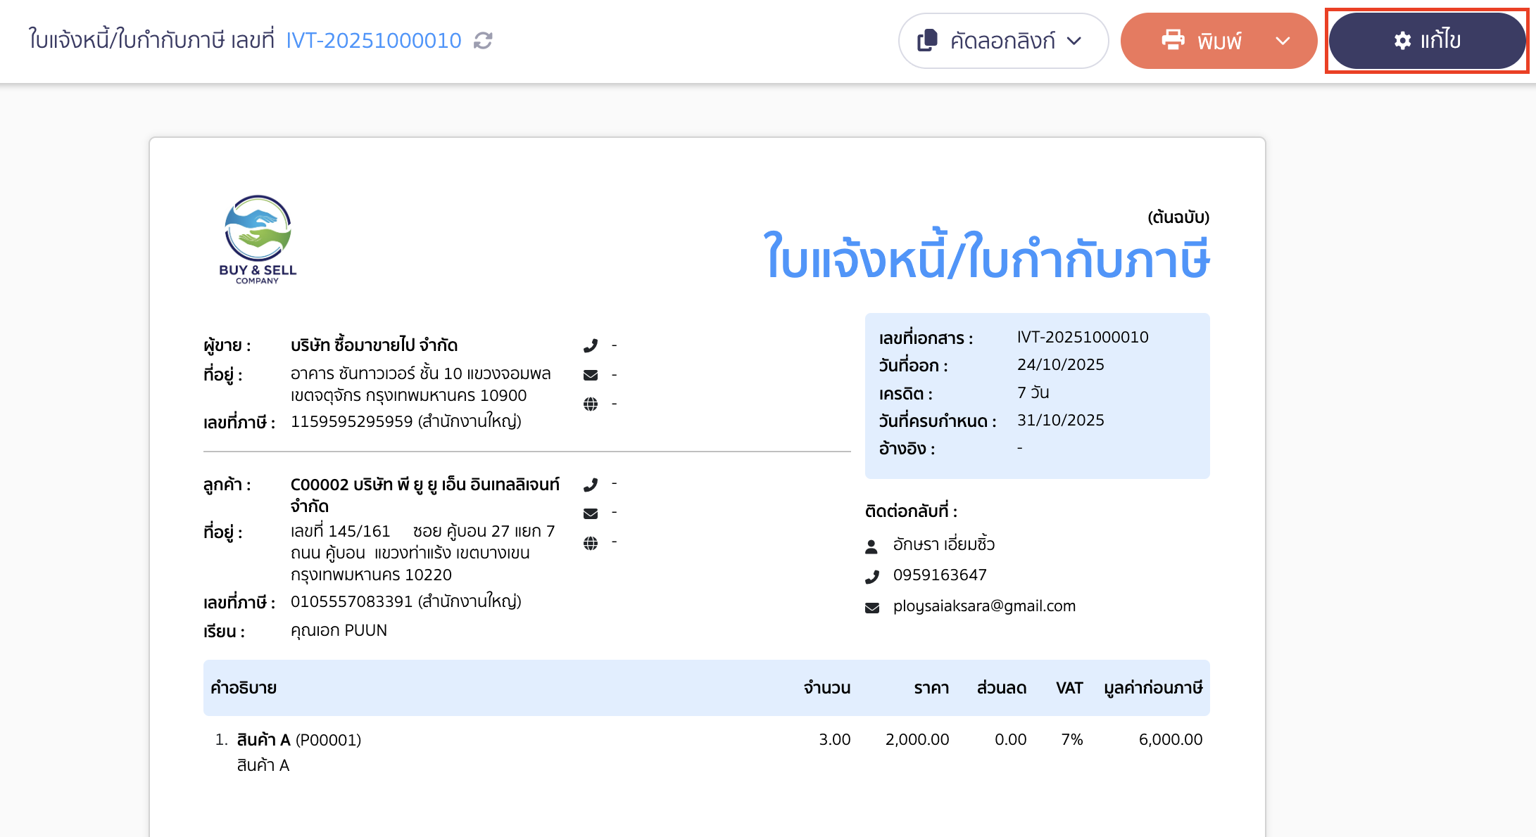
Task: Click the phone icon beside the seller info
Action: coord(591,345)
